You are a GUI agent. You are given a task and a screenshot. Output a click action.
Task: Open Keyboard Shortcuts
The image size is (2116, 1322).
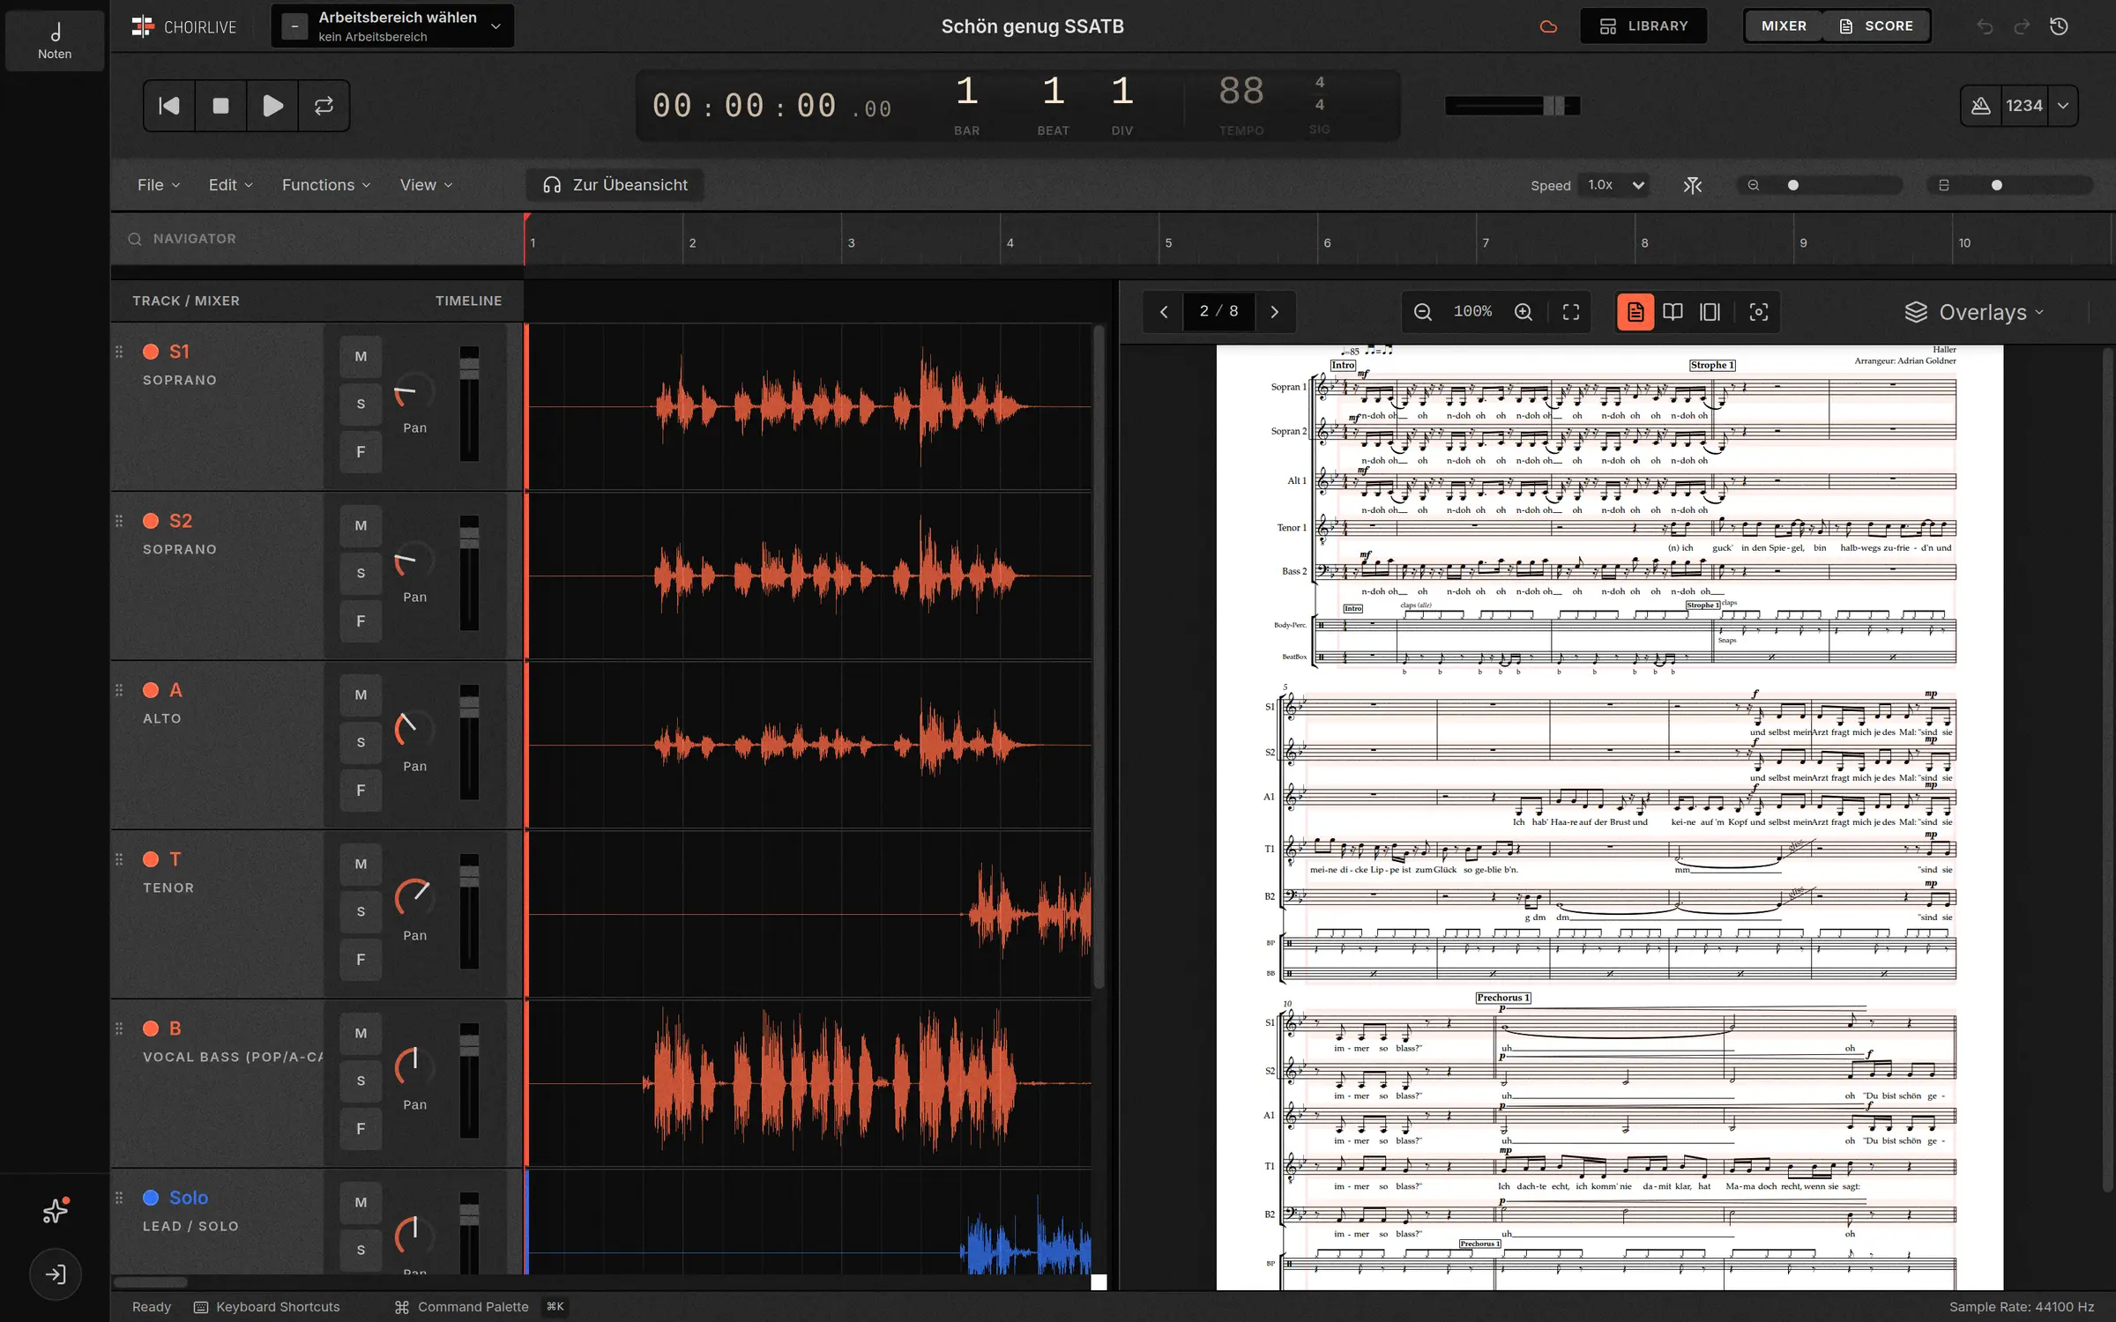[x=266, y=1307]
